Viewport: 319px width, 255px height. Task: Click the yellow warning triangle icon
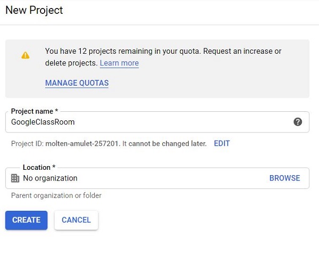point(26,55)
